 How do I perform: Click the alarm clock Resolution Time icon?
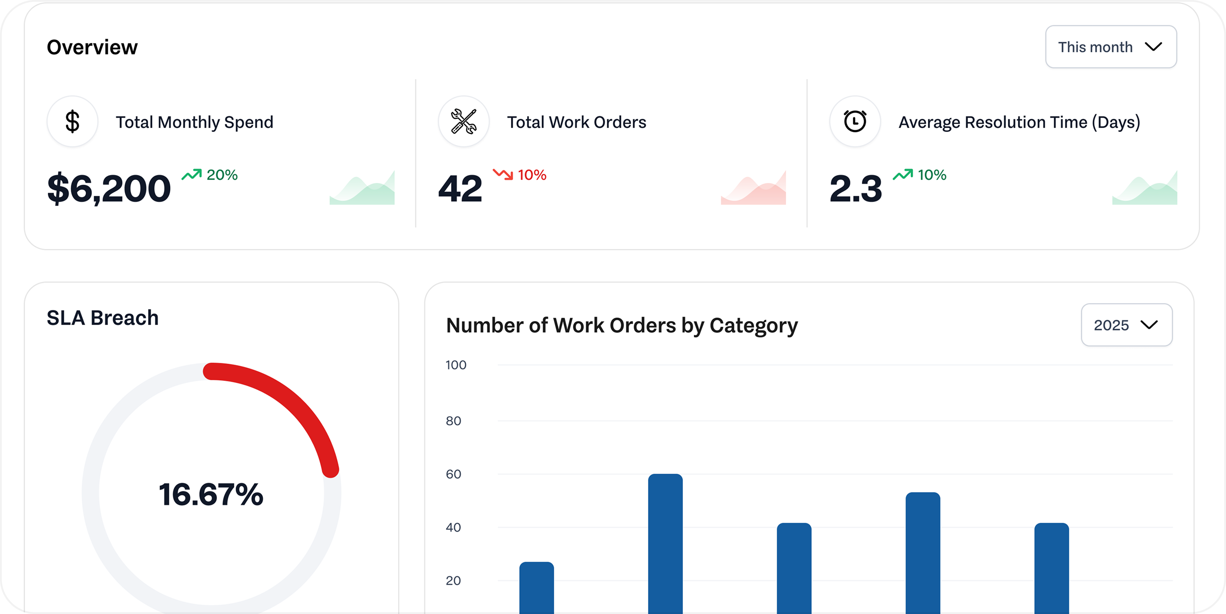[x=855, y=121]
